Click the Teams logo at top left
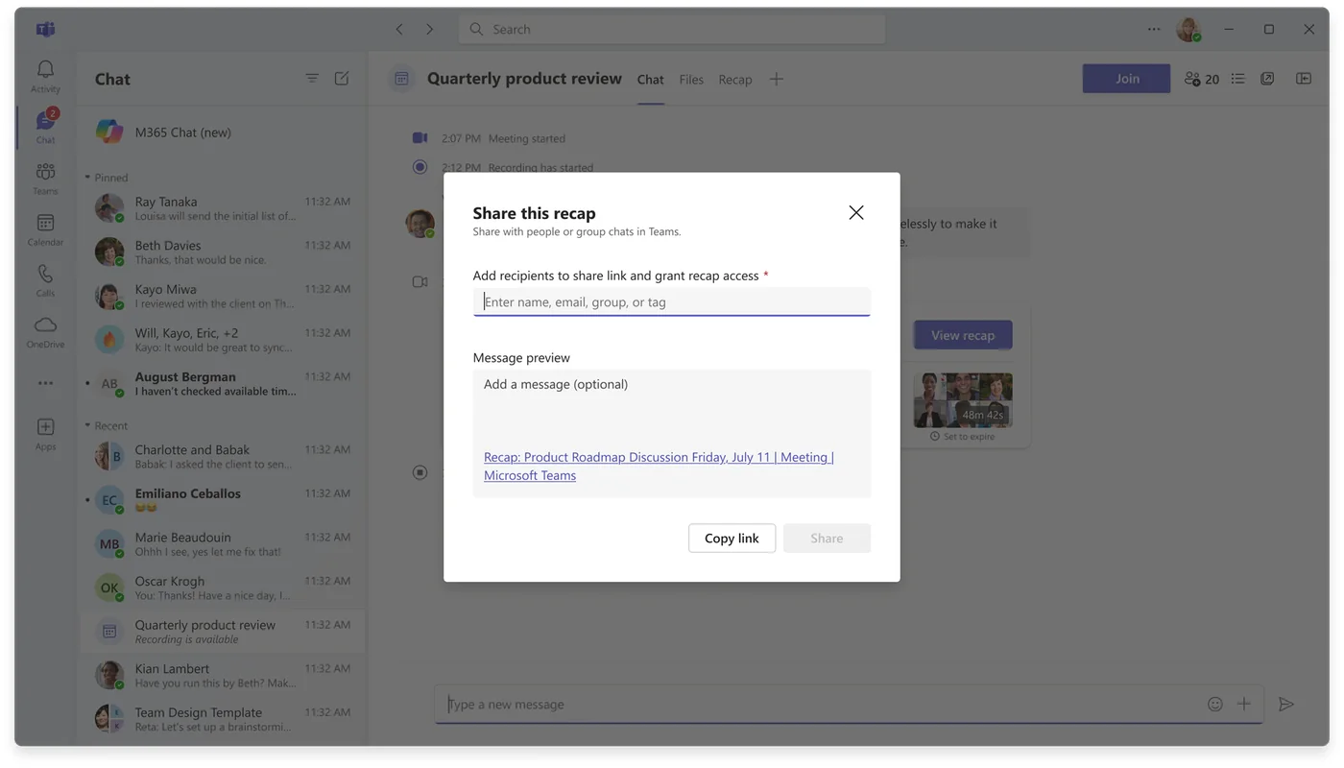This screenshot has height=768, width=1344. point(45,29)
